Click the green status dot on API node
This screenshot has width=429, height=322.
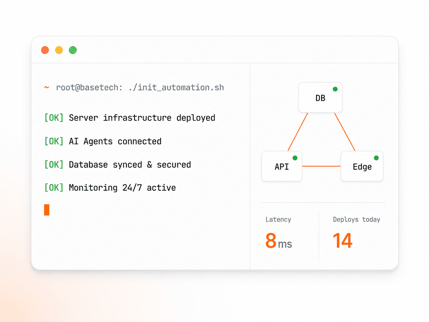[295, 158]
